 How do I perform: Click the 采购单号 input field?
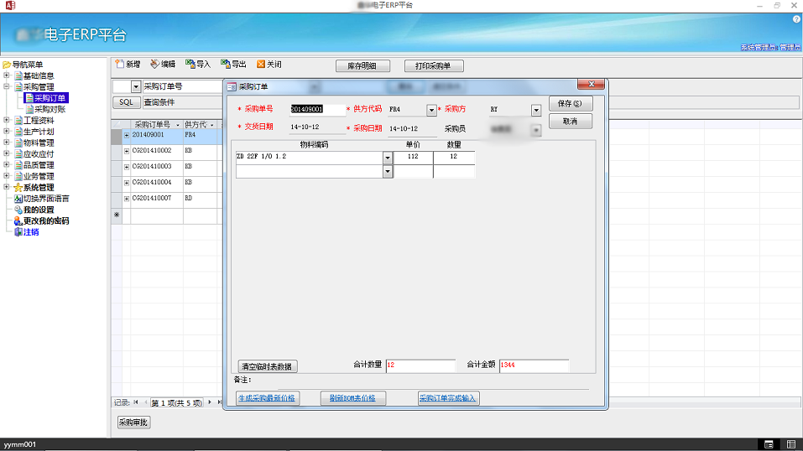[317, 110]
